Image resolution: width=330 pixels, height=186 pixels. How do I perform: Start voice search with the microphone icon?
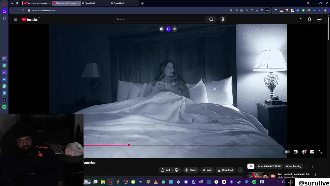pyautogui.click(x=223, y=19)
